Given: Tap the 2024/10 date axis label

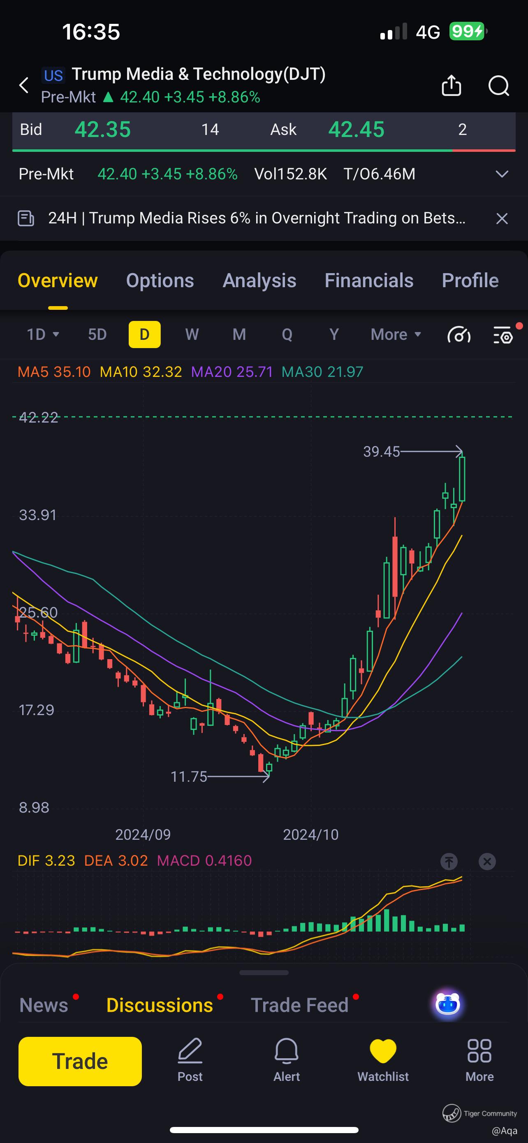Looking at the screenshot, I should pos(311,835).
